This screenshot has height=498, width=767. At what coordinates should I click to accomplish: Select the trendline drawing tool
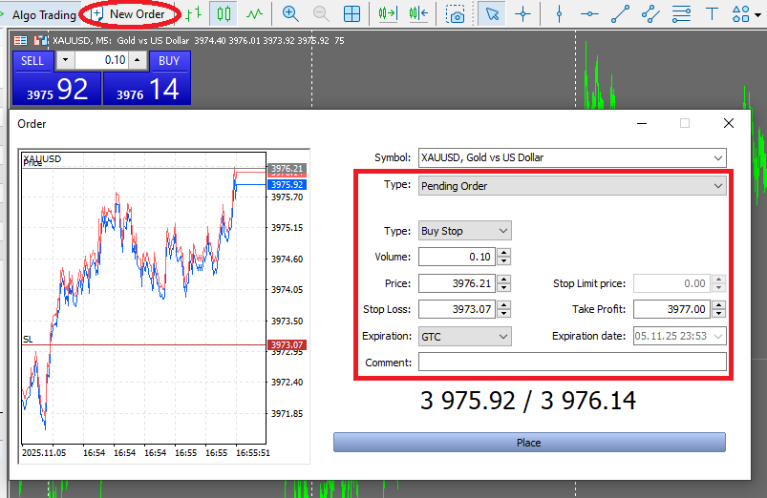click(x=621, y=14)
